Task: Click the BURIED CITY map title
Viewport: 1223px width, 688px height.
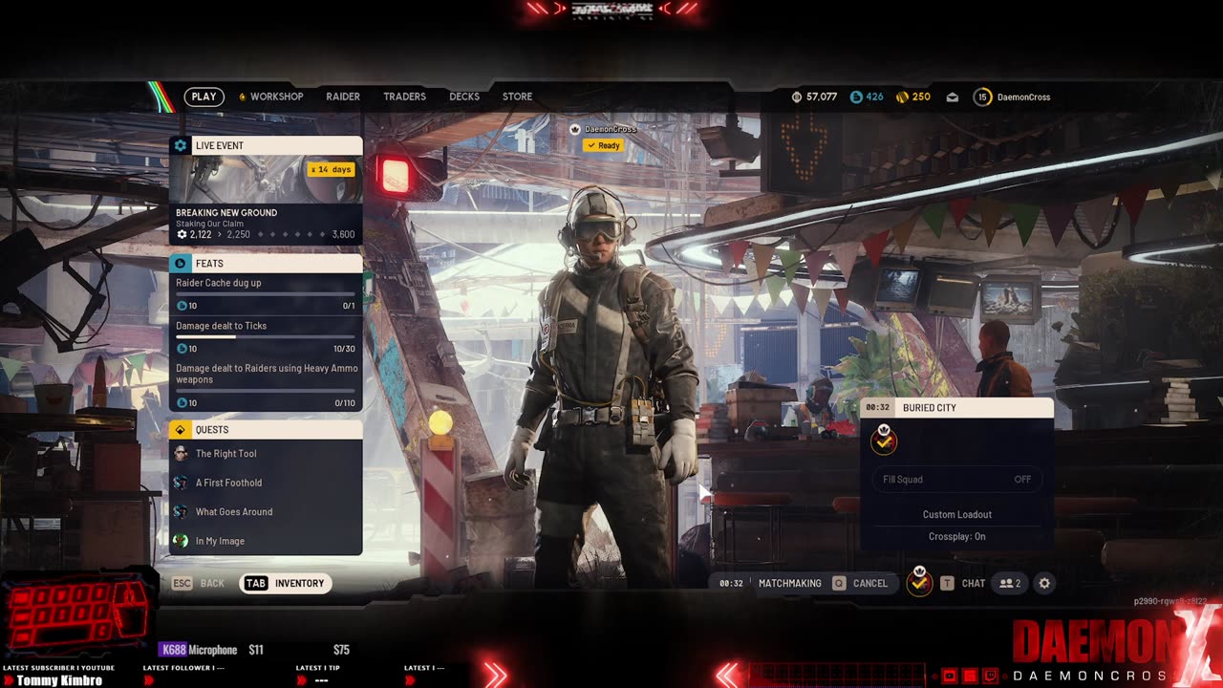Action: pyautogui.click(x=929, y=408)
